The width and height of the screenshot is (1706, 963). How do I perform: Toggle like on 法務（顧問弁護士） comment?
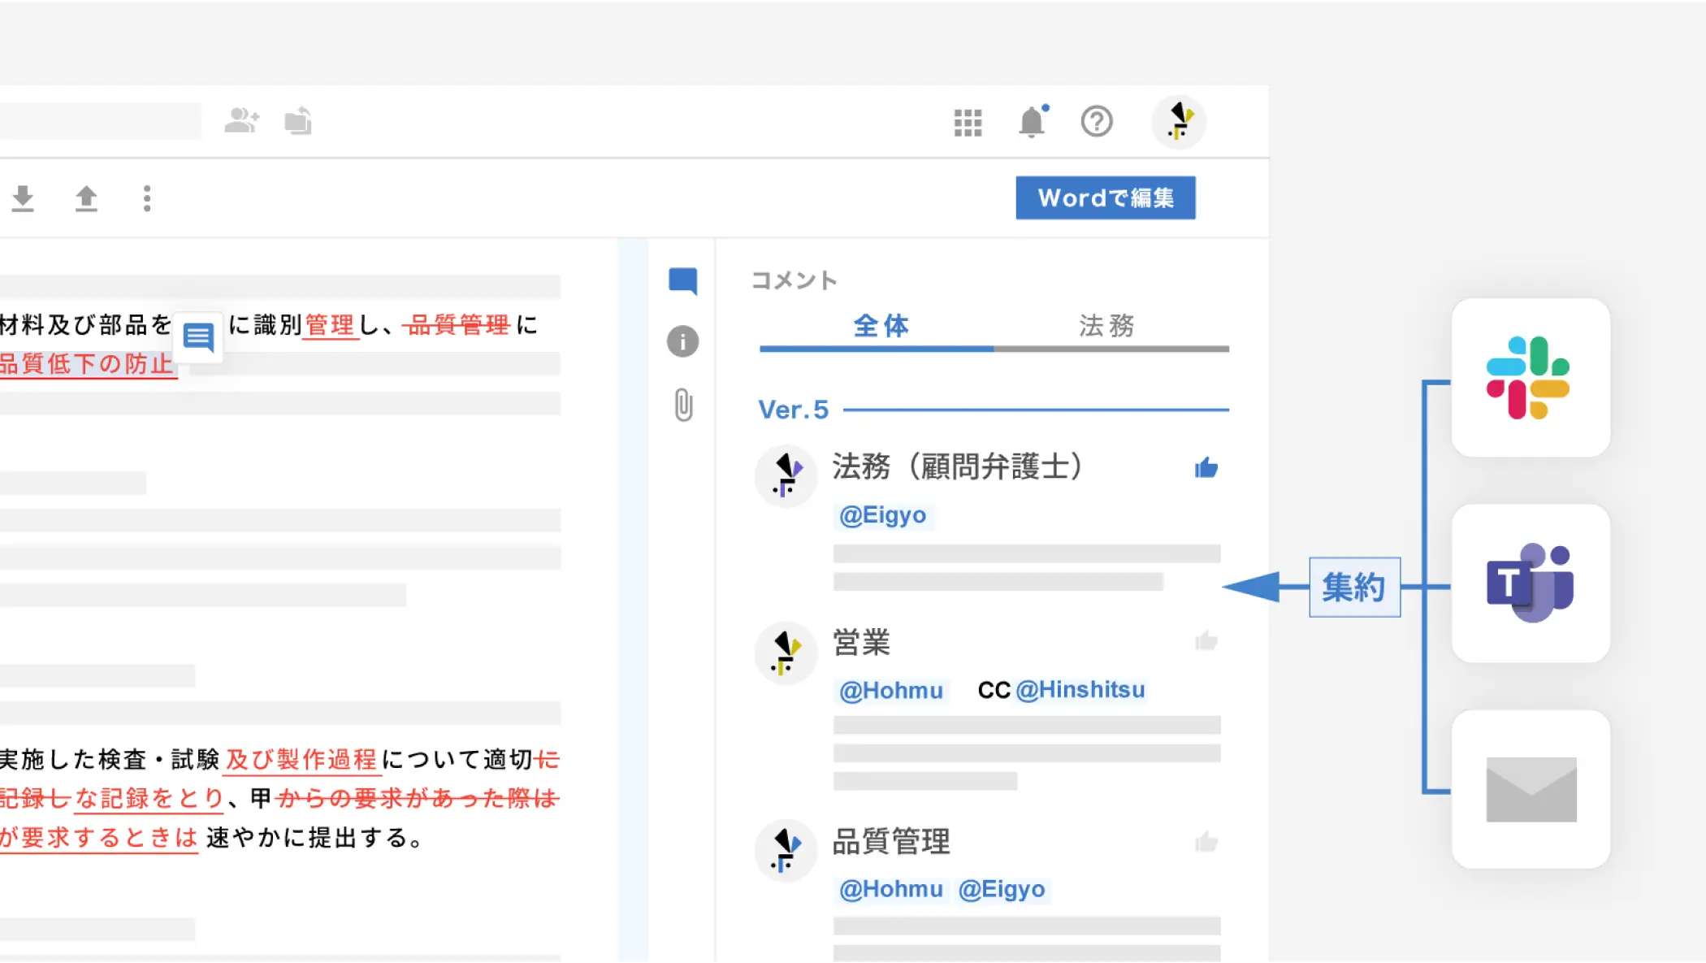point(1206,467)
